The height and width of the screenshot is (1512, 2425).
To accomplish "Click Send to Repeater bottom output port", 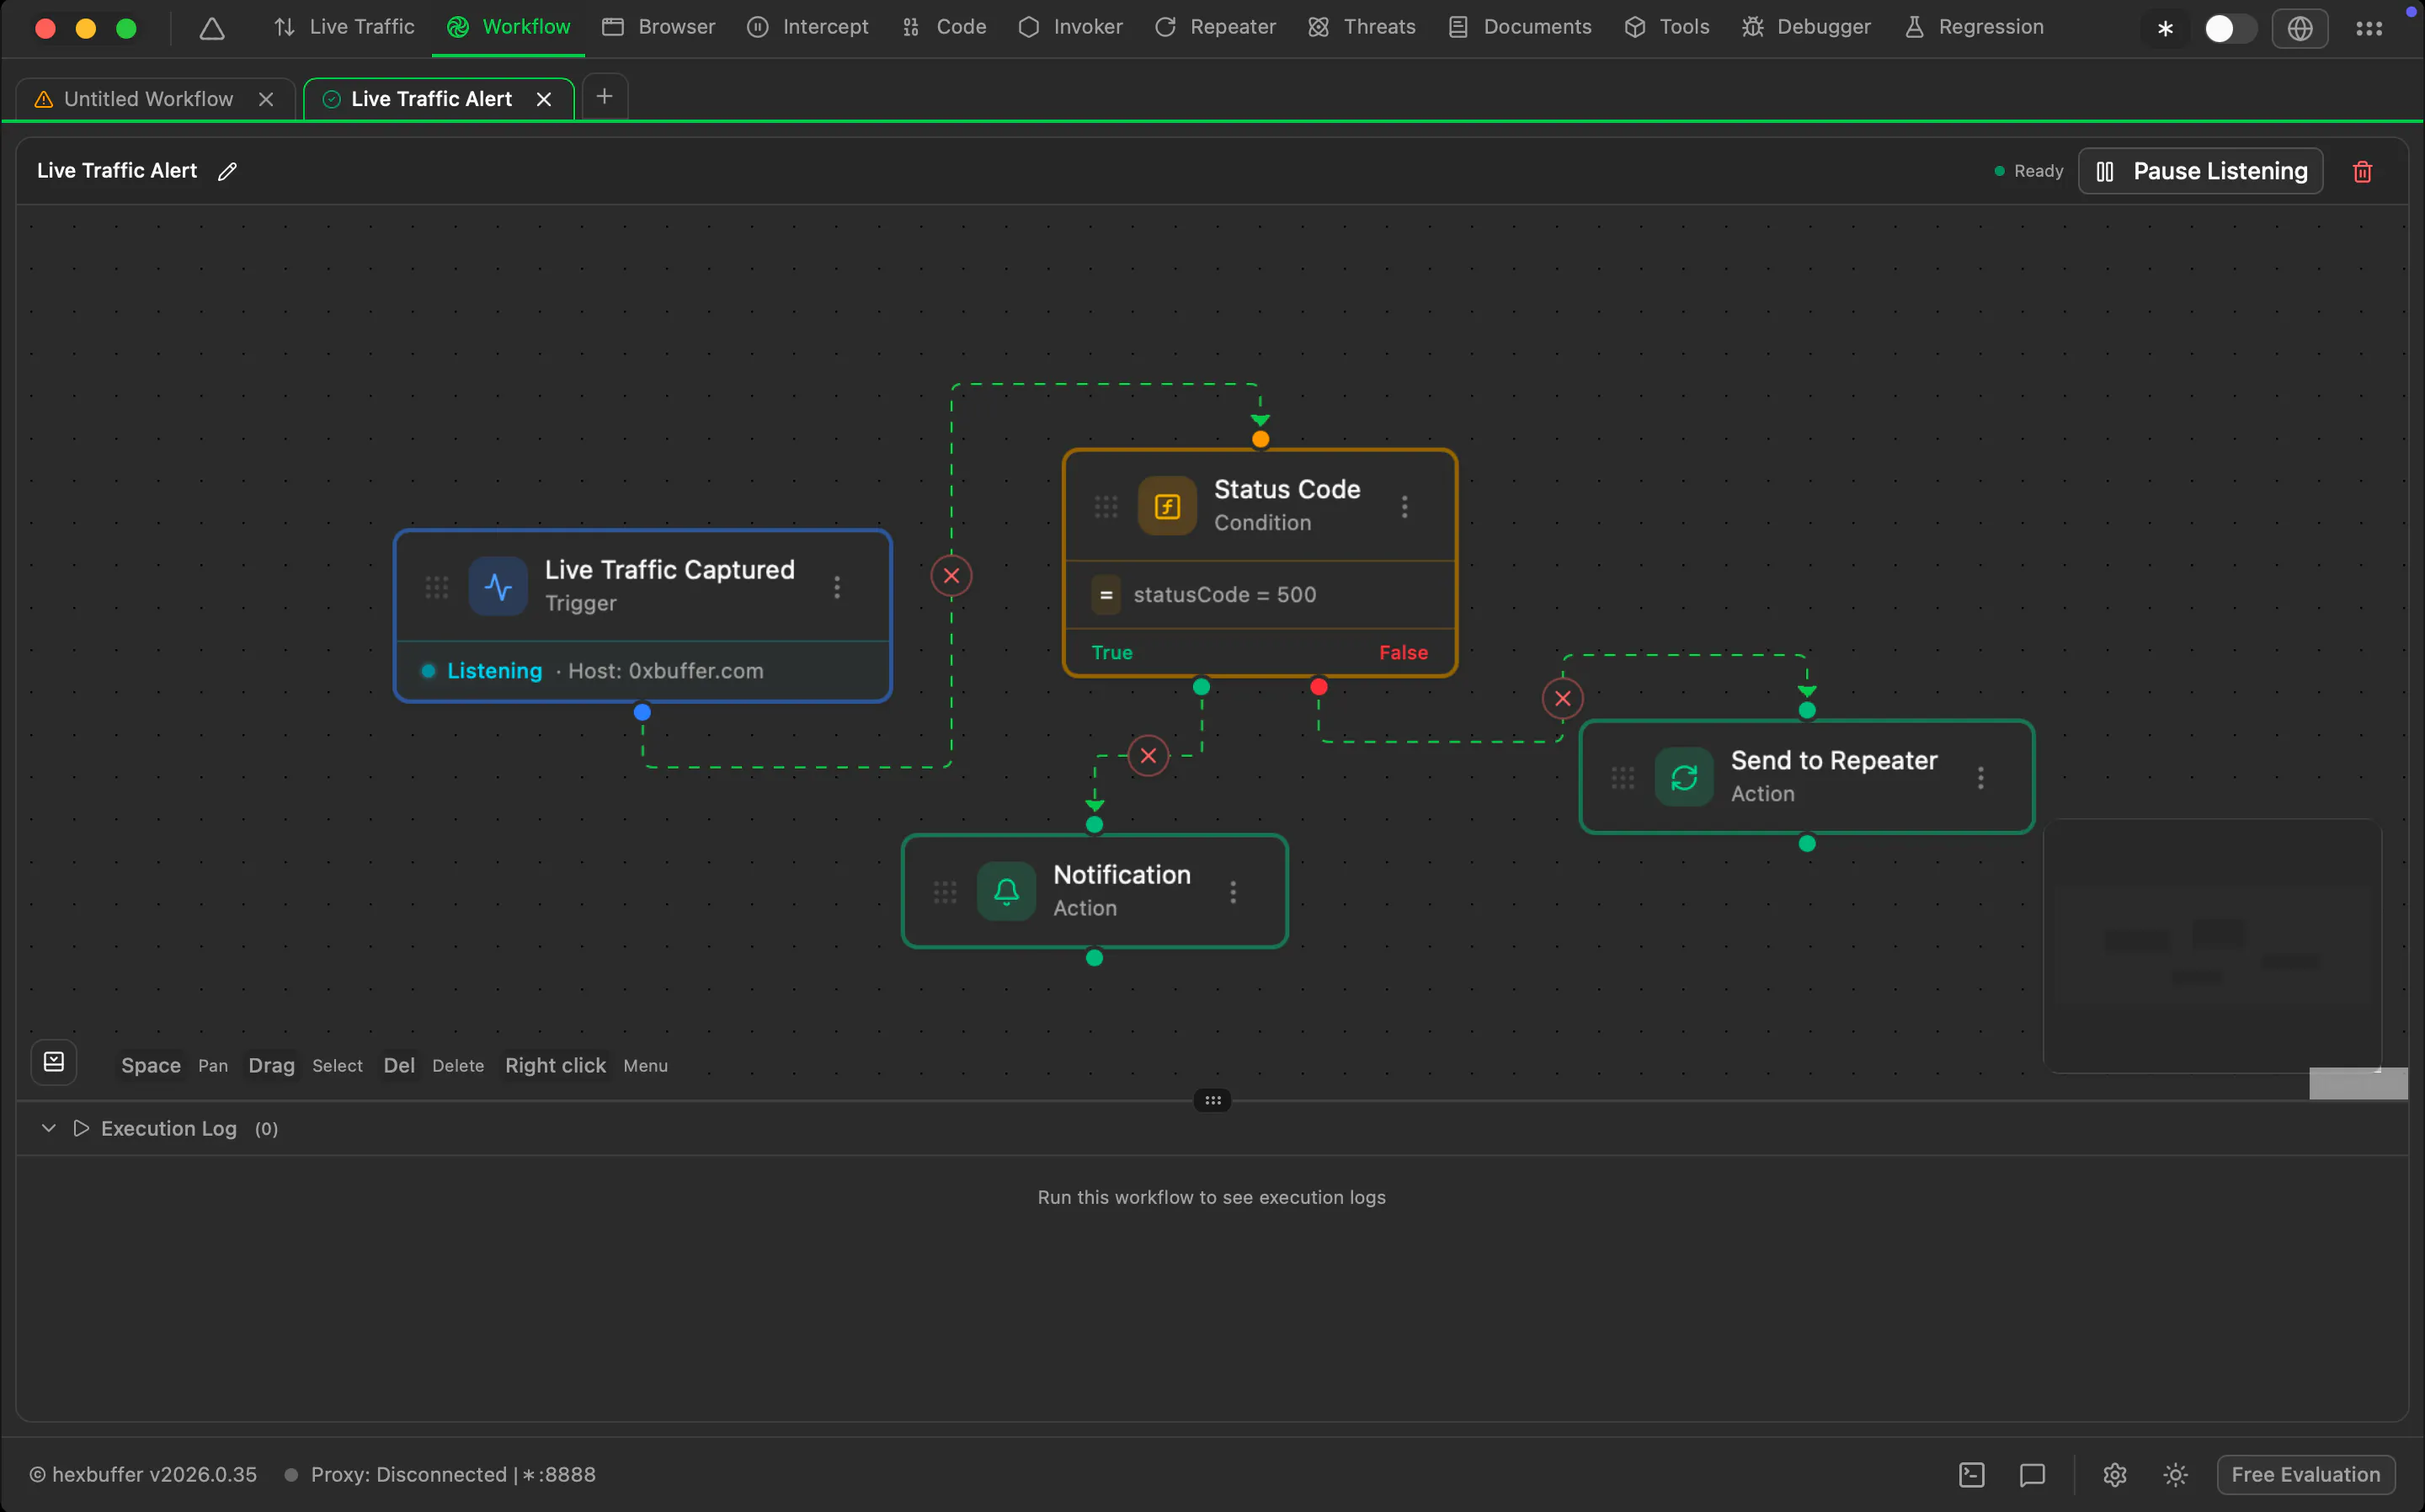I will point(1807,844).
